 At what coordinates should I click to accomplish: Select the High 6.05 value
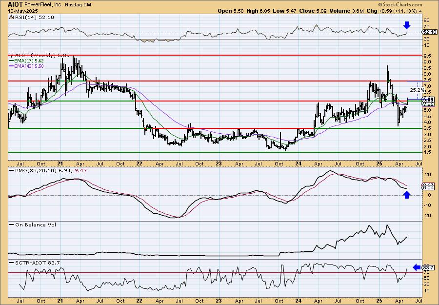(259, 11)
